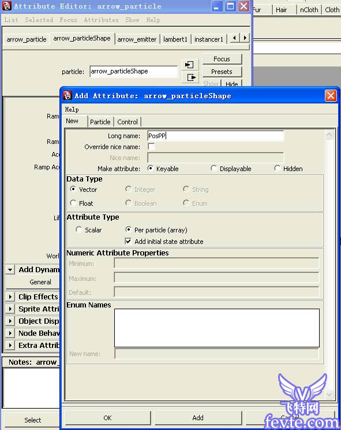Select Scalar attribute type
341x430 pixels.
click(78, 229)
